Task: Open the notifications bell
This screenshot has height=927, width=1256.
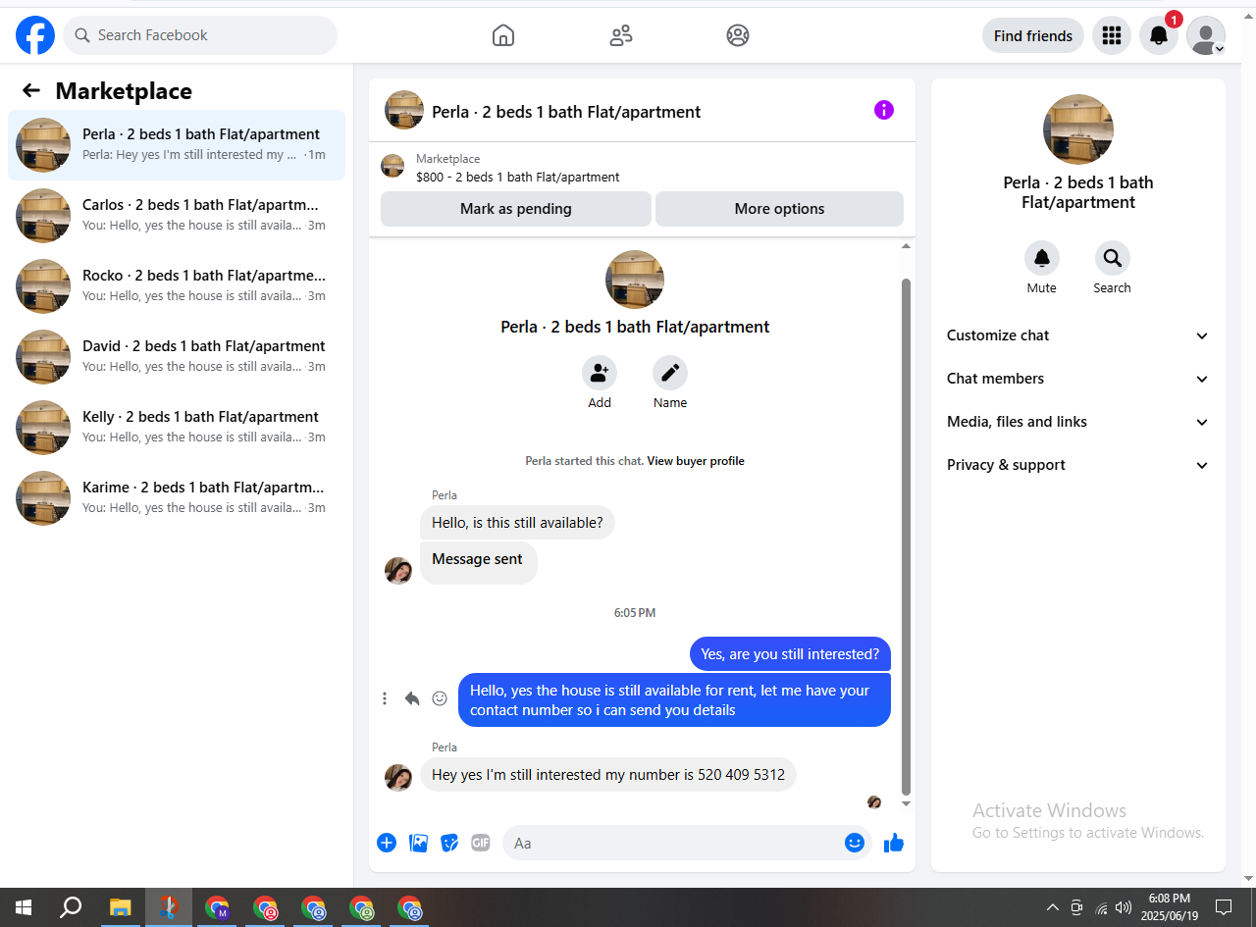Action: pos(1159,35)
